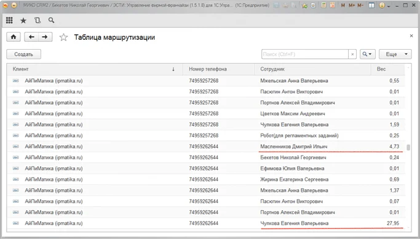Screen dimensions: 420x239
Task: Click the save icon in the title bar
Action: point(277,6)
